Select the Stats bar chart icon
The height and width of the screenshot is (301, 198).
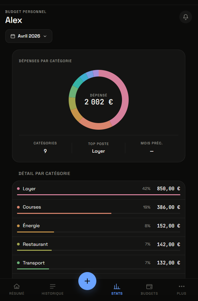pos(117,286)
